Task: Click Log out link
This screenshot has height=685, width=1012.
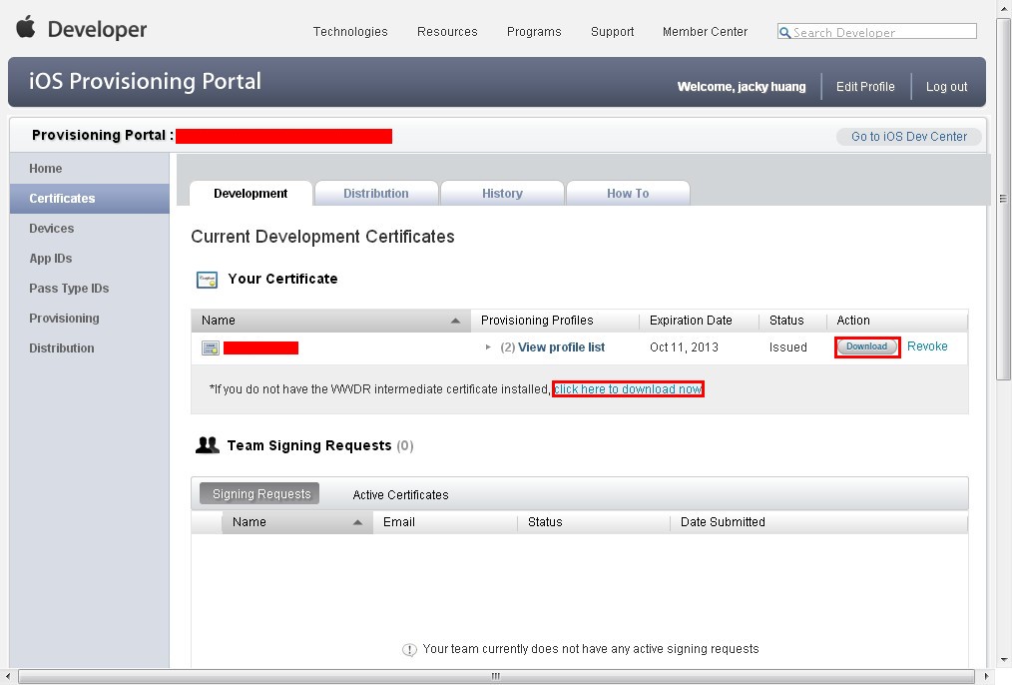Action: tap(946, 87)
